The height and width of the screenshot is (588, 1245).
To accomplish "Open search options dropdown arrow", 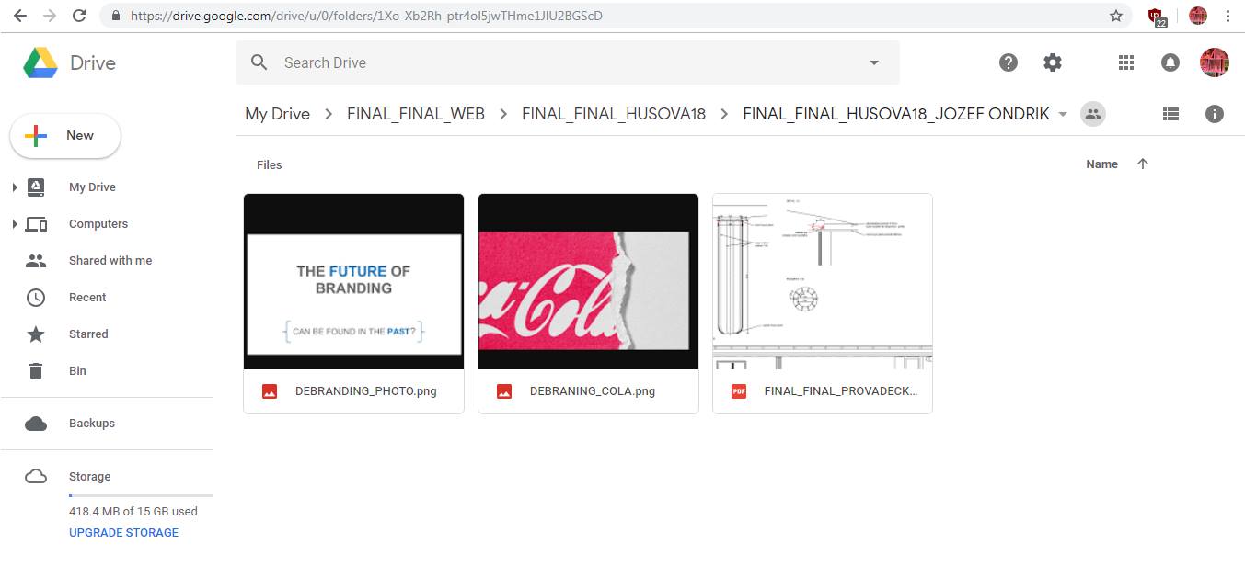I will (x=874, y=62).
